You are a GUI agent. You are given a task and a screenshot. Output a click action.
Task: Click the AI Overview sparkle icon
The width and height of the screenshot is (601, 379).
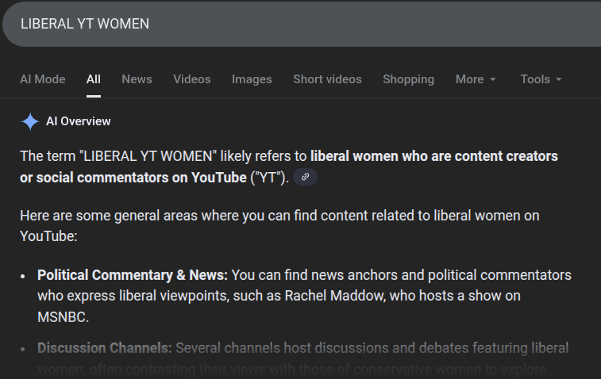pyautogui.click(x=29, y=121)
